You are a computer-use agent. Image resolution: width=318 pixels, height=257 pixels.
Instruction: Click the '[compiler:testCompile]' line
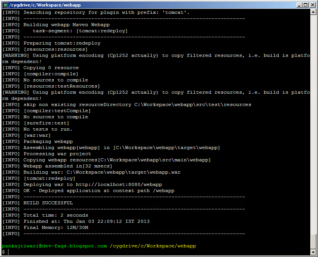47,111
